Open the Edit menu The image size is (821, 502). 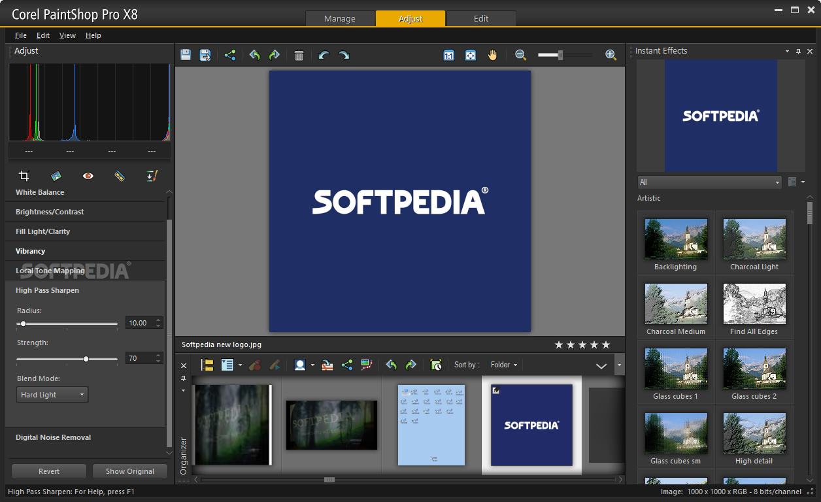click(43, 35)
